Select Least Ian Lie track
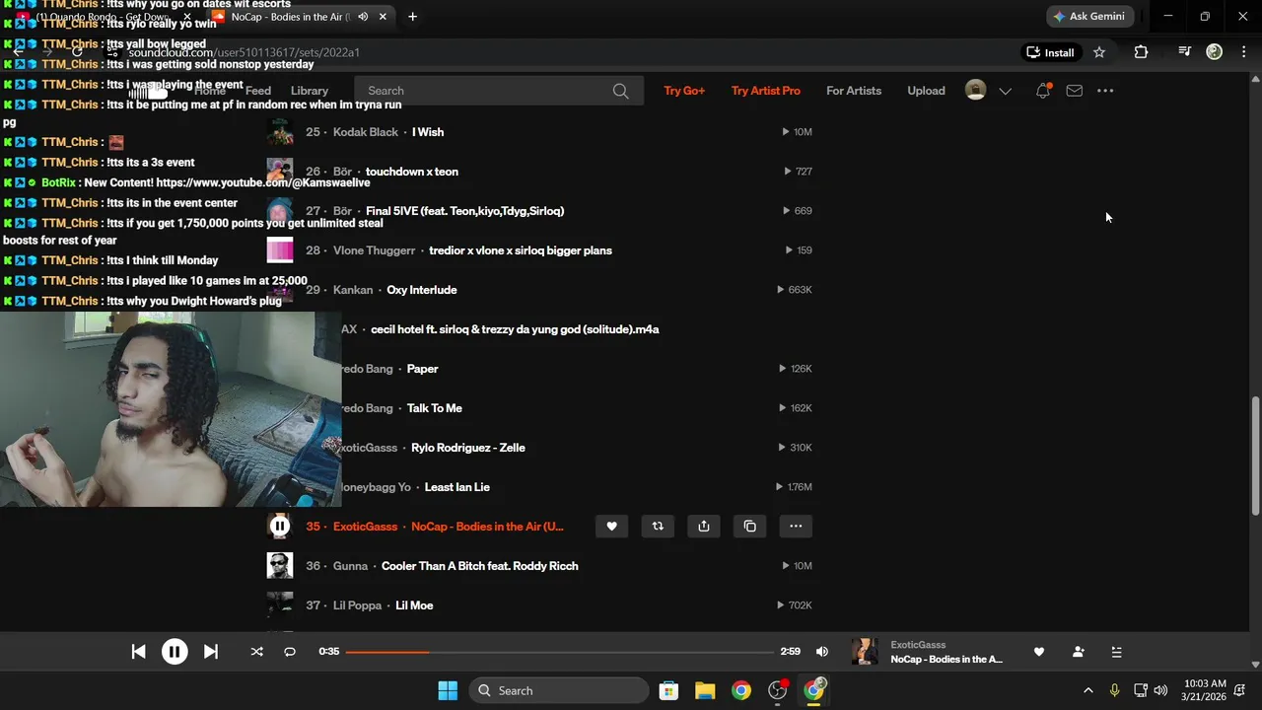 (x=457, y=487)
